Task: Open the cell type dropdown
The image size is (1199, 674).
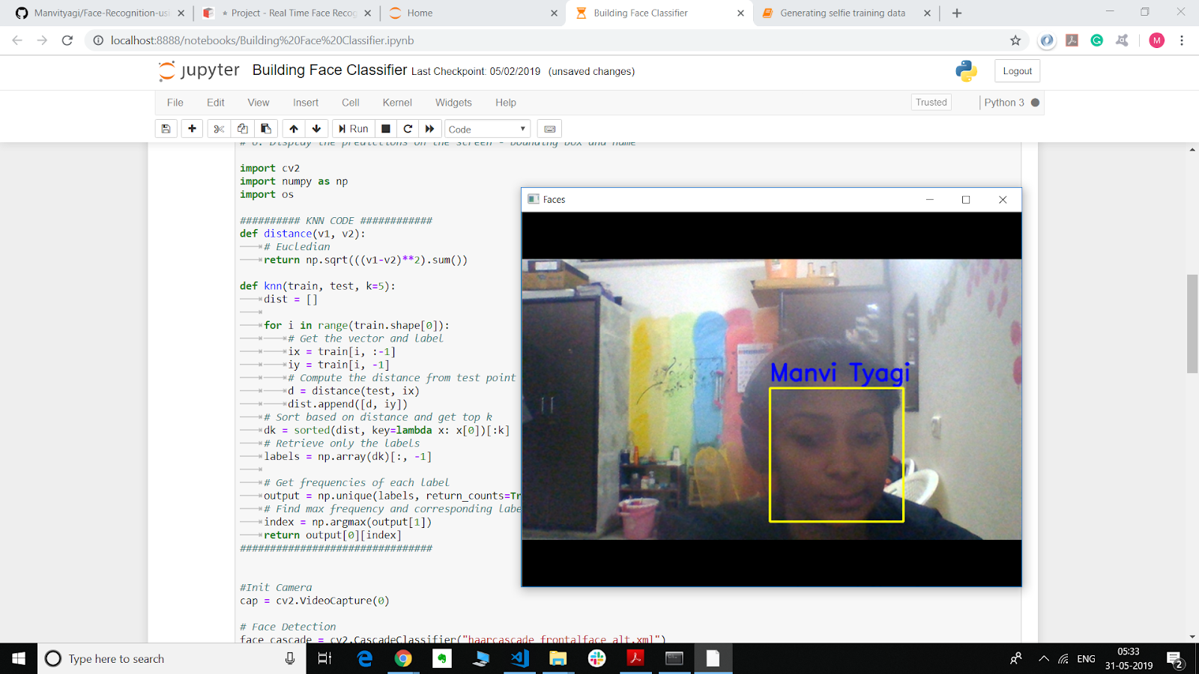Action: point(487,128)
